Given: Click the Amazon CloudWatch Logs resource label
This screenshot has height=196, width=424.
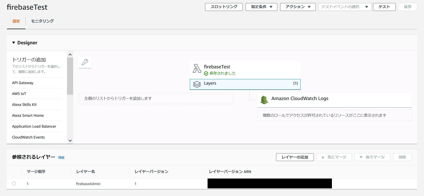Looking at the screenshot, I should coord(300,99).
